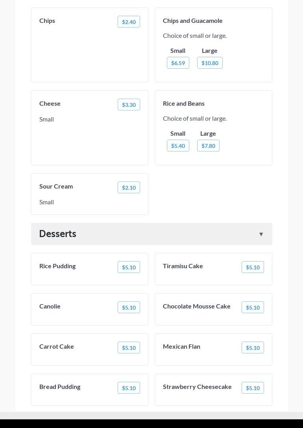Add Canolie for $5.10
The width and height of the screenshot is (303, 428).
[x=129, y=307]
